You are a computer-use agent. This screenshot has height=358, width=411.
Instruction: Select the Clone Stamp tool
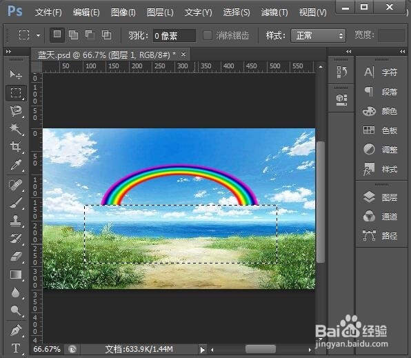tap(16, 220)
